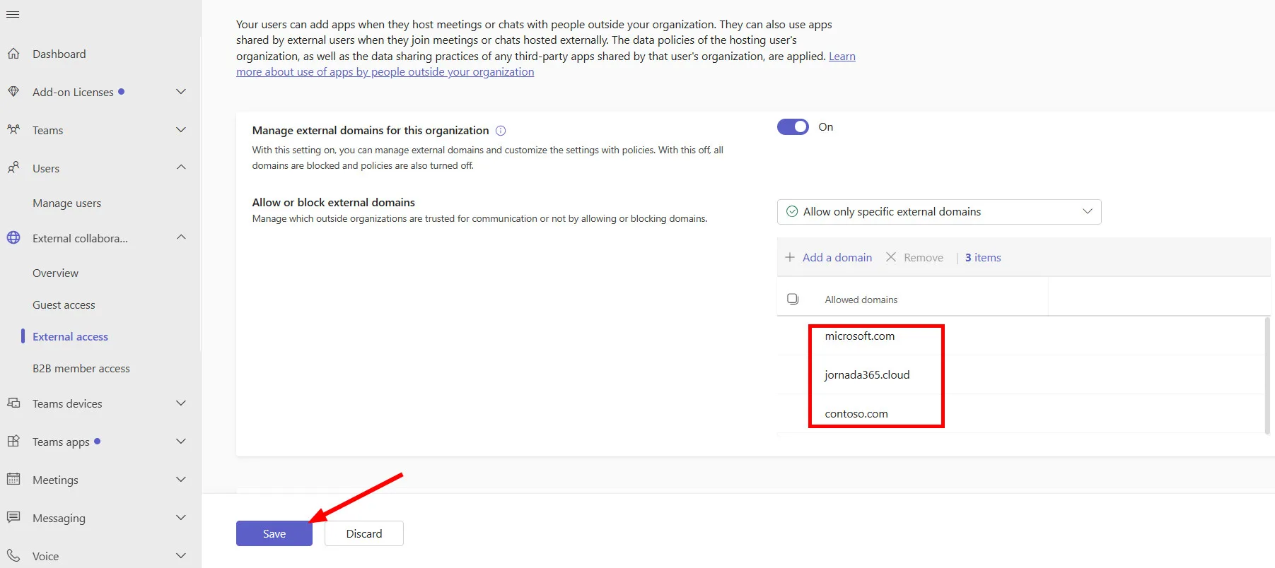
Task: Expand the Messaging section chevron
Action: click(181, 518)
